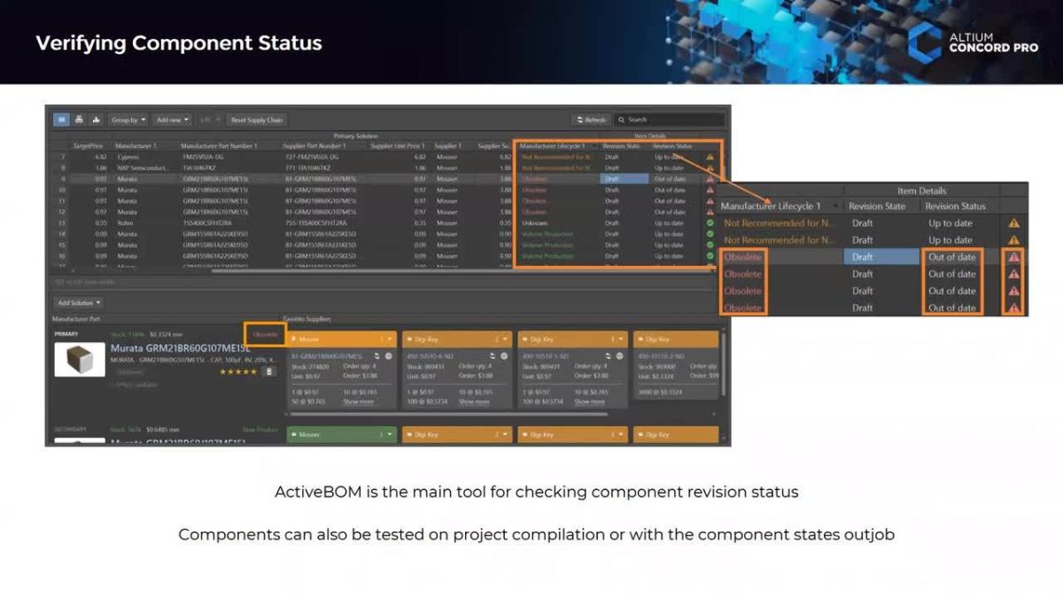Click the print icon in the toolbar
This screenshot has width=1063, height=598.
[78, 120]
